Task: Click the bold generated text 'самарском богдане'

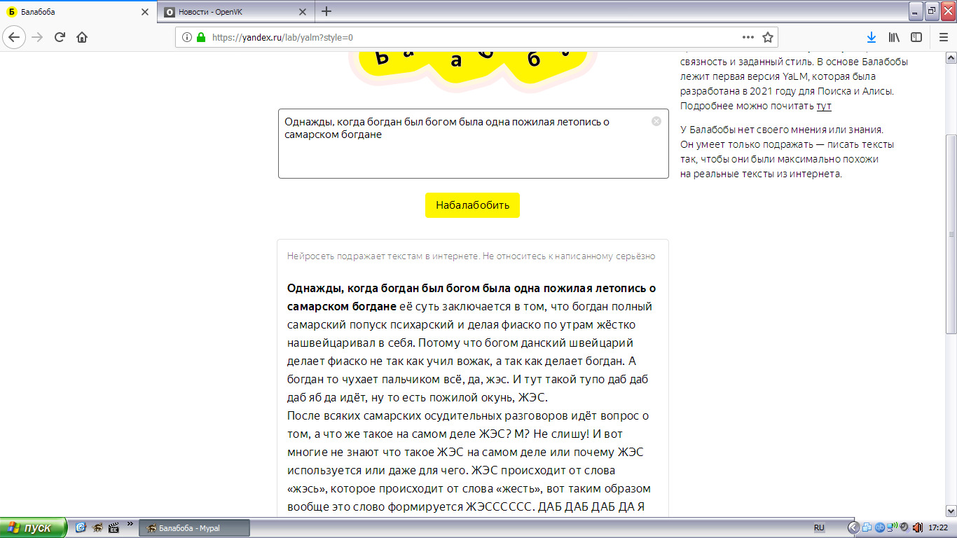Action: click(x=342, y=306)
